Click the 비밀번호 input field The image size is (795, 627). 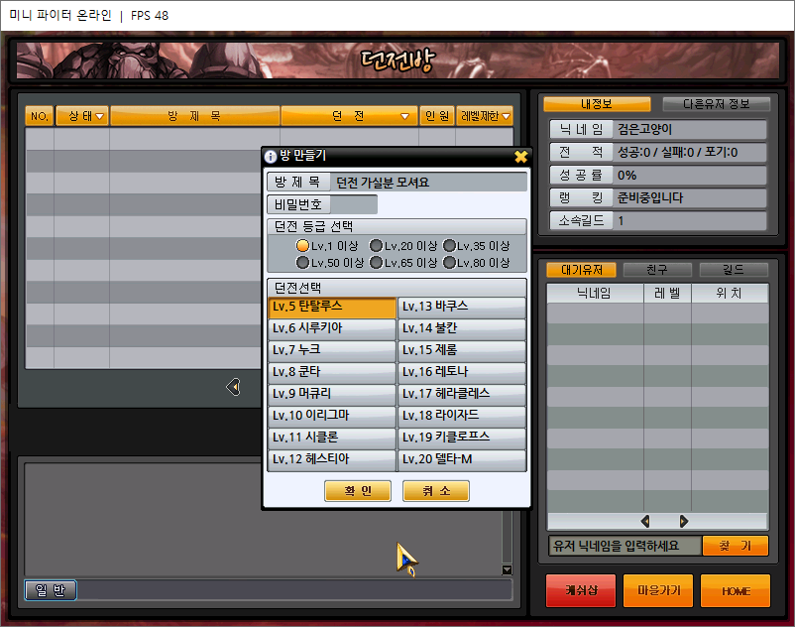click(354, 204)
